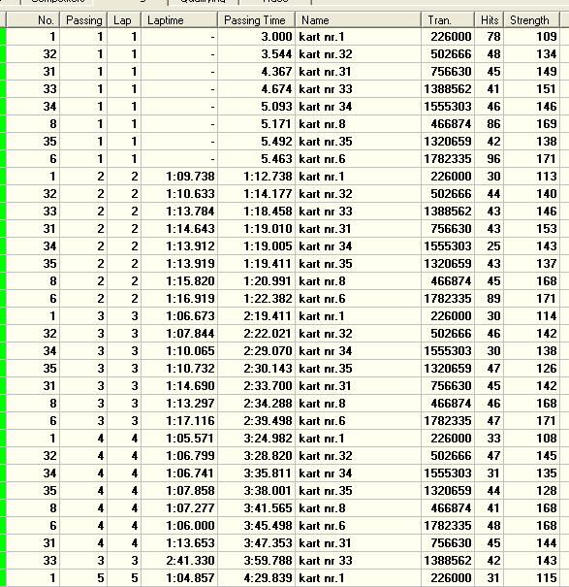Sort by the Passing Time column header
Image resolution: width=569 pixels, height=587 pixels.
[256, 19]
